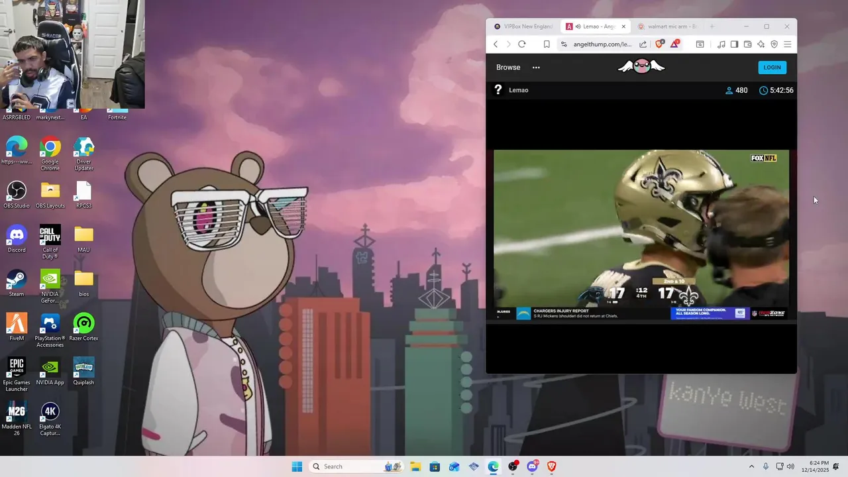The width and height of the screenshot is (848, 477).
Task: Open NVIDIA GeForce desktop icon
Action: tap(50, 286)
